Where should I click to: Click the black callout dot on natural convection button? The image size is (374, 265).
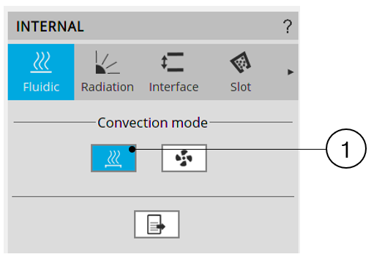tap(132, 149)
